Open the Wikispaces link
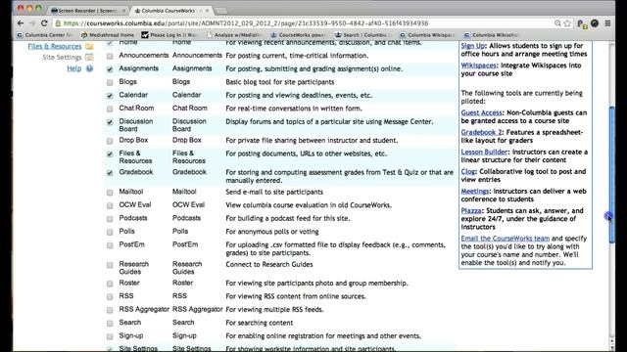The height and width of the screenshot is (352, 627). coord(479,66)
